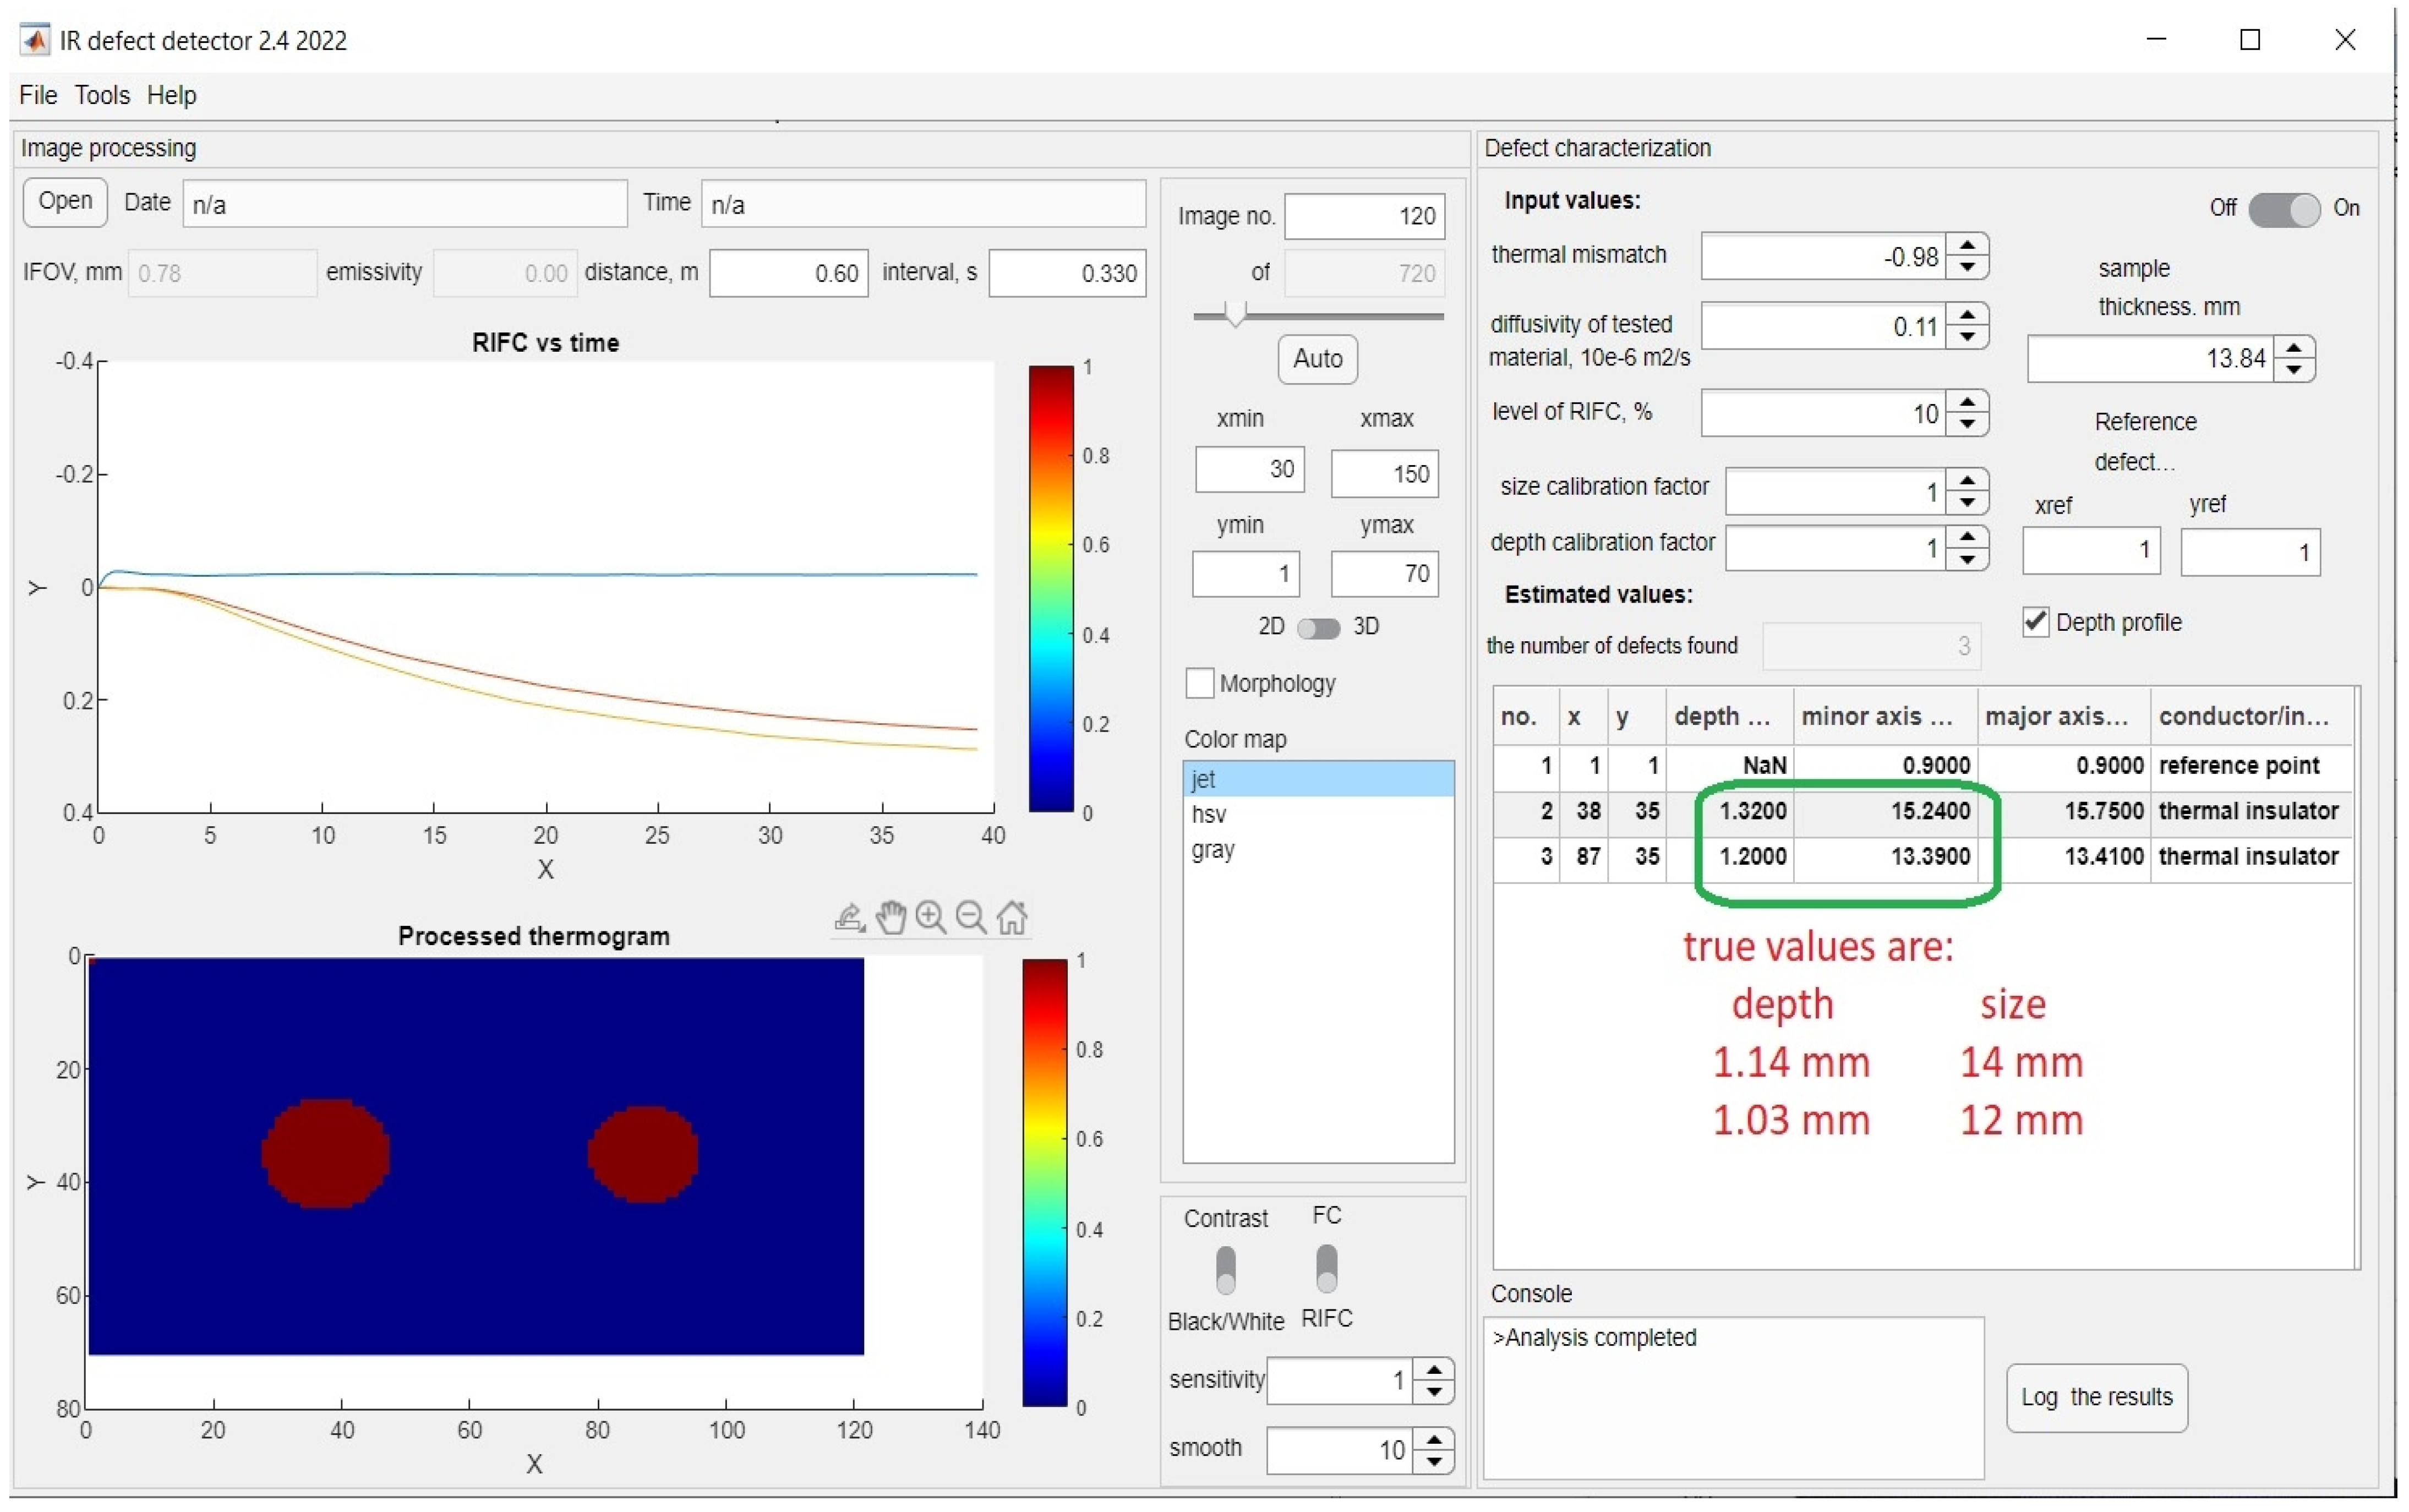Viewport: 2409px width, 1512px height.
Task: Restore view with the home icon
Action: 1012,917
